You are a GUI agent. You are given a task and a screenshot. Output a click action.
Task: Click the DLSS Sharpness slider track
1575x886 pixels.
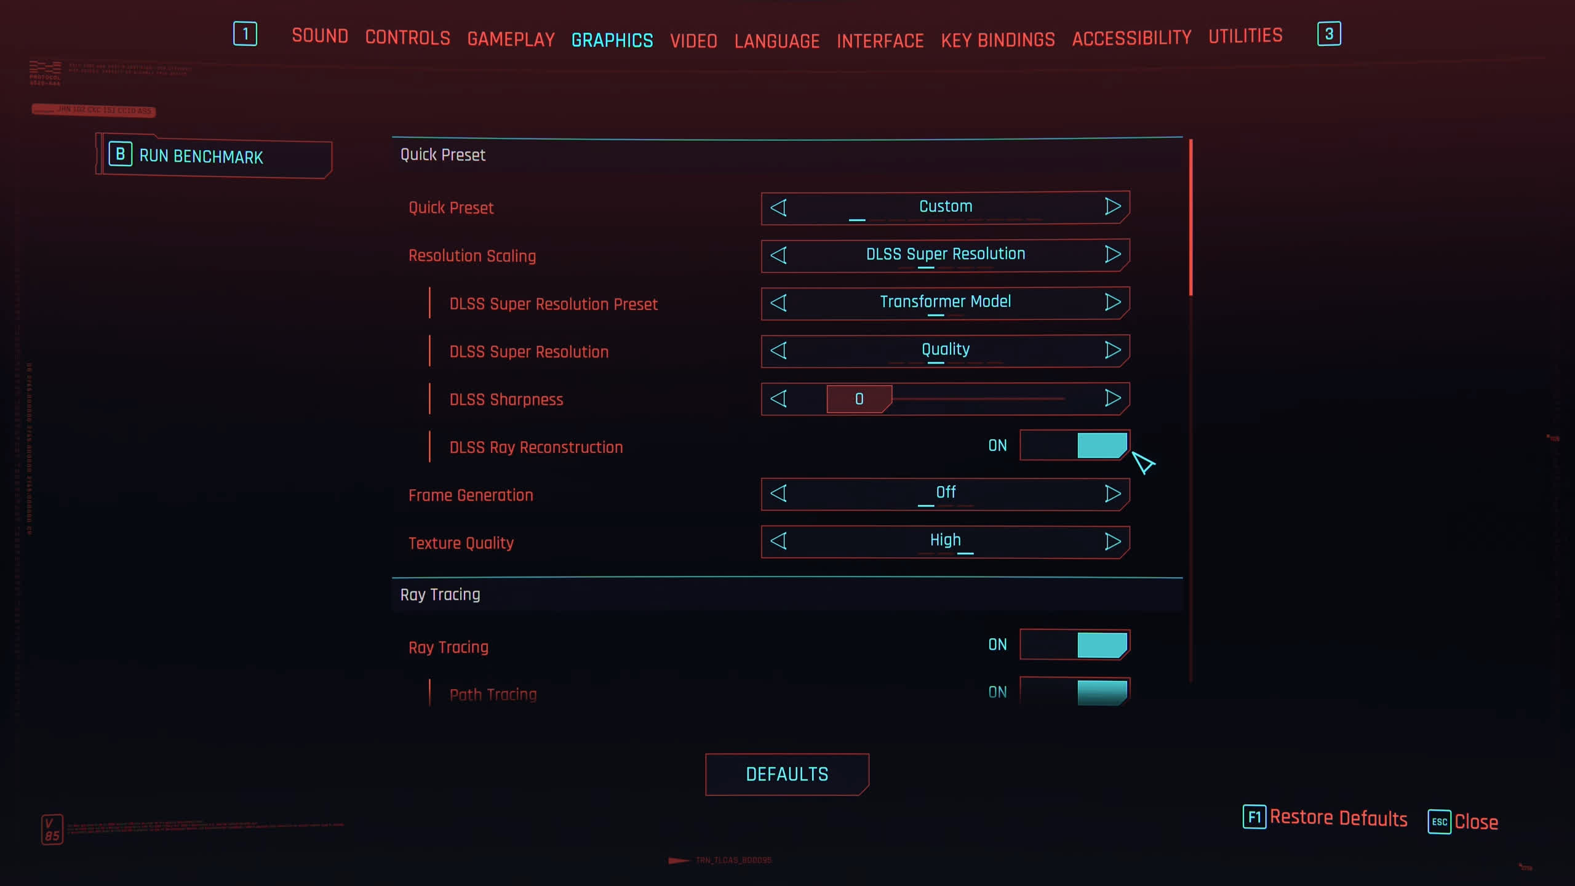(945, 399)
